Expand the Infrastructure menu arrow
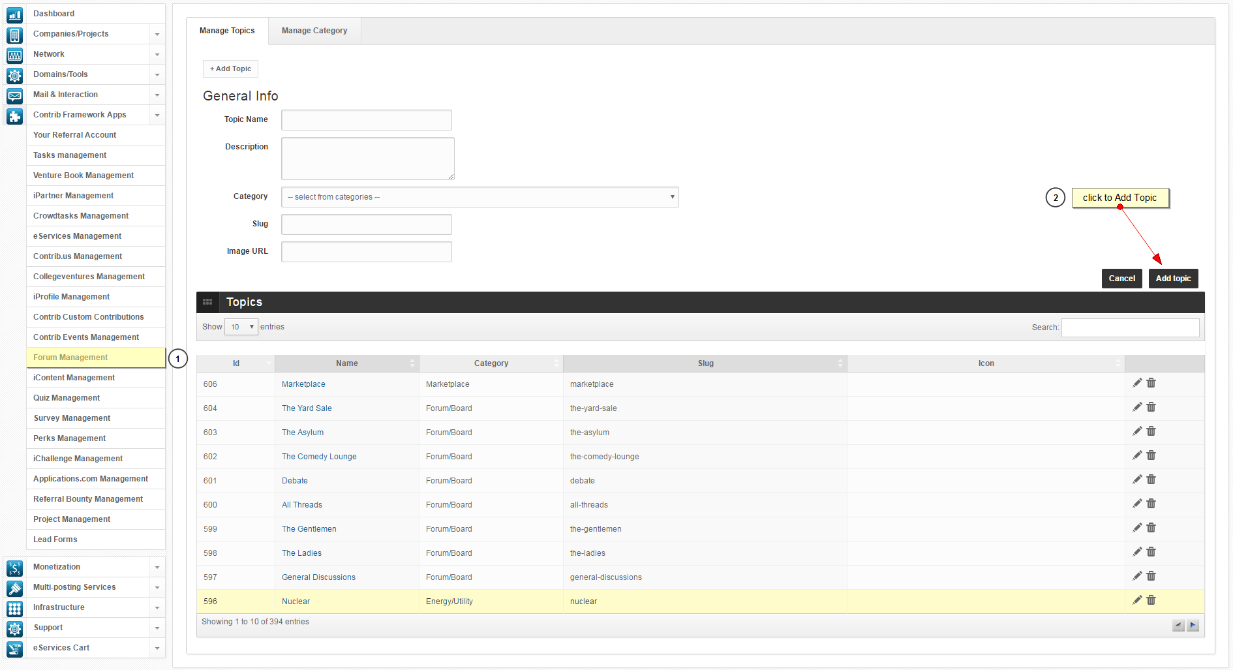The height and width of the screenshot is (670, 1233). [x=157, y=608]
